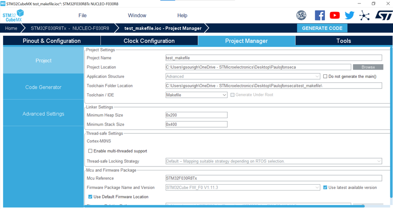Switch to Clock Configuration tab
Screen dimensions: 393x209
coord(149,41)
